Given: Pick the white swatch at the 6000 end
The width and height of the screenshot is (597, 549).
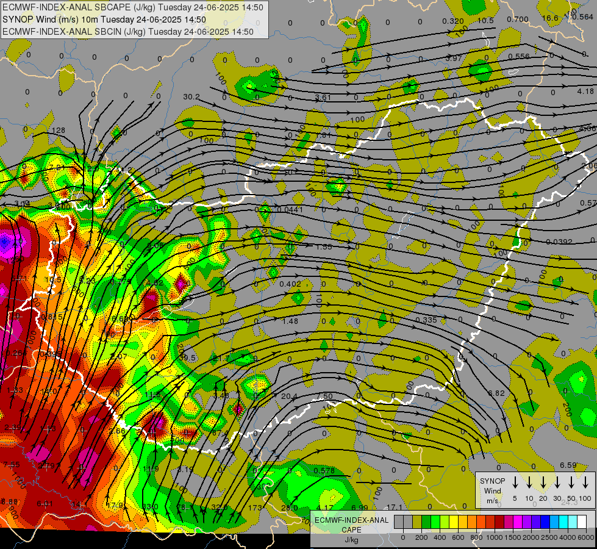Looking at the screenshot, I should click(x=581, y=522).
